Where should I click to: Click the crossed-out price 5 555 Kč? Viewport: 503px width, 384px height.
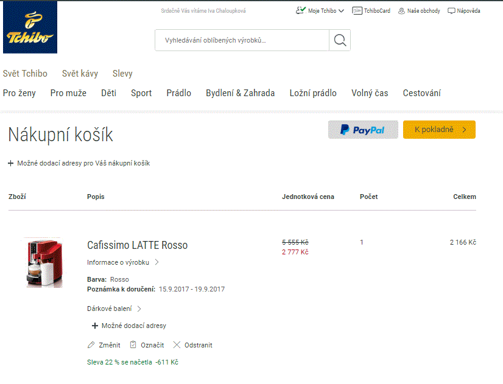(295, 242)
